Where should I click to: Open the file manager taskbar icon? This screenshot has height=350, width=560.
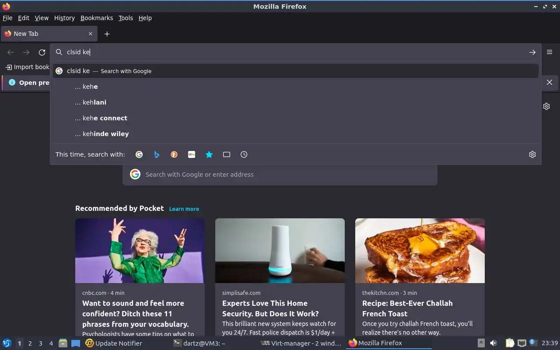[x=63, y=343]
